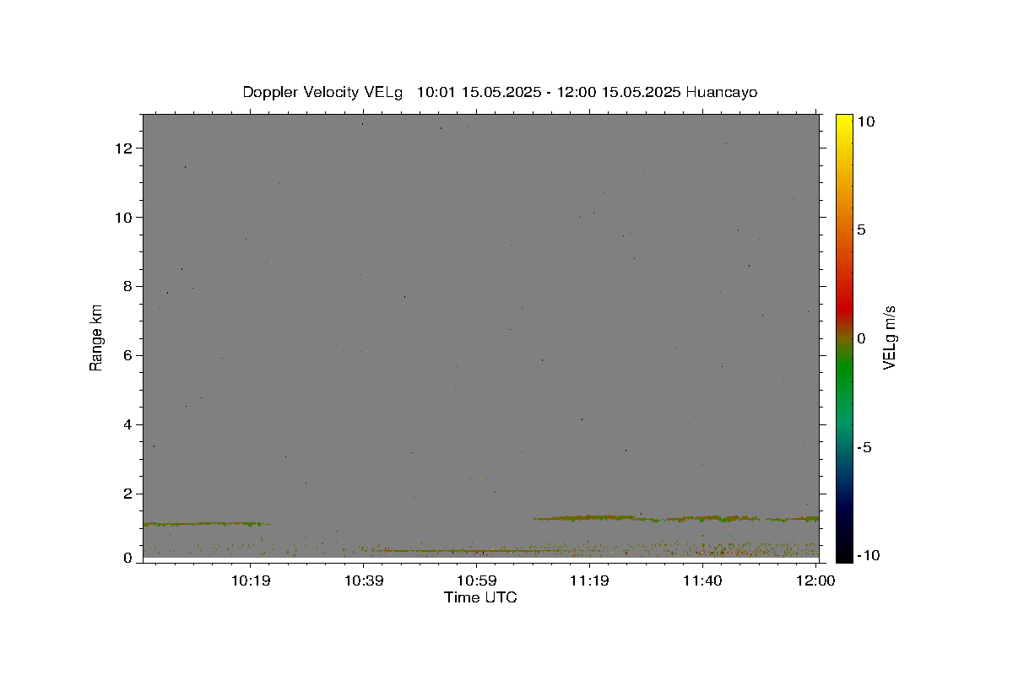Click the 10:39 time tick label
This screenshot has height=675, width=1013.
tap(363, 580)
